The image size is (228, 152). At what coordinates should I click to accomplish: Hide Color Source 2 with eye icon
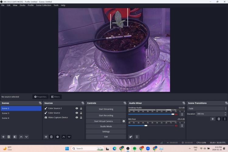(77, 108)
